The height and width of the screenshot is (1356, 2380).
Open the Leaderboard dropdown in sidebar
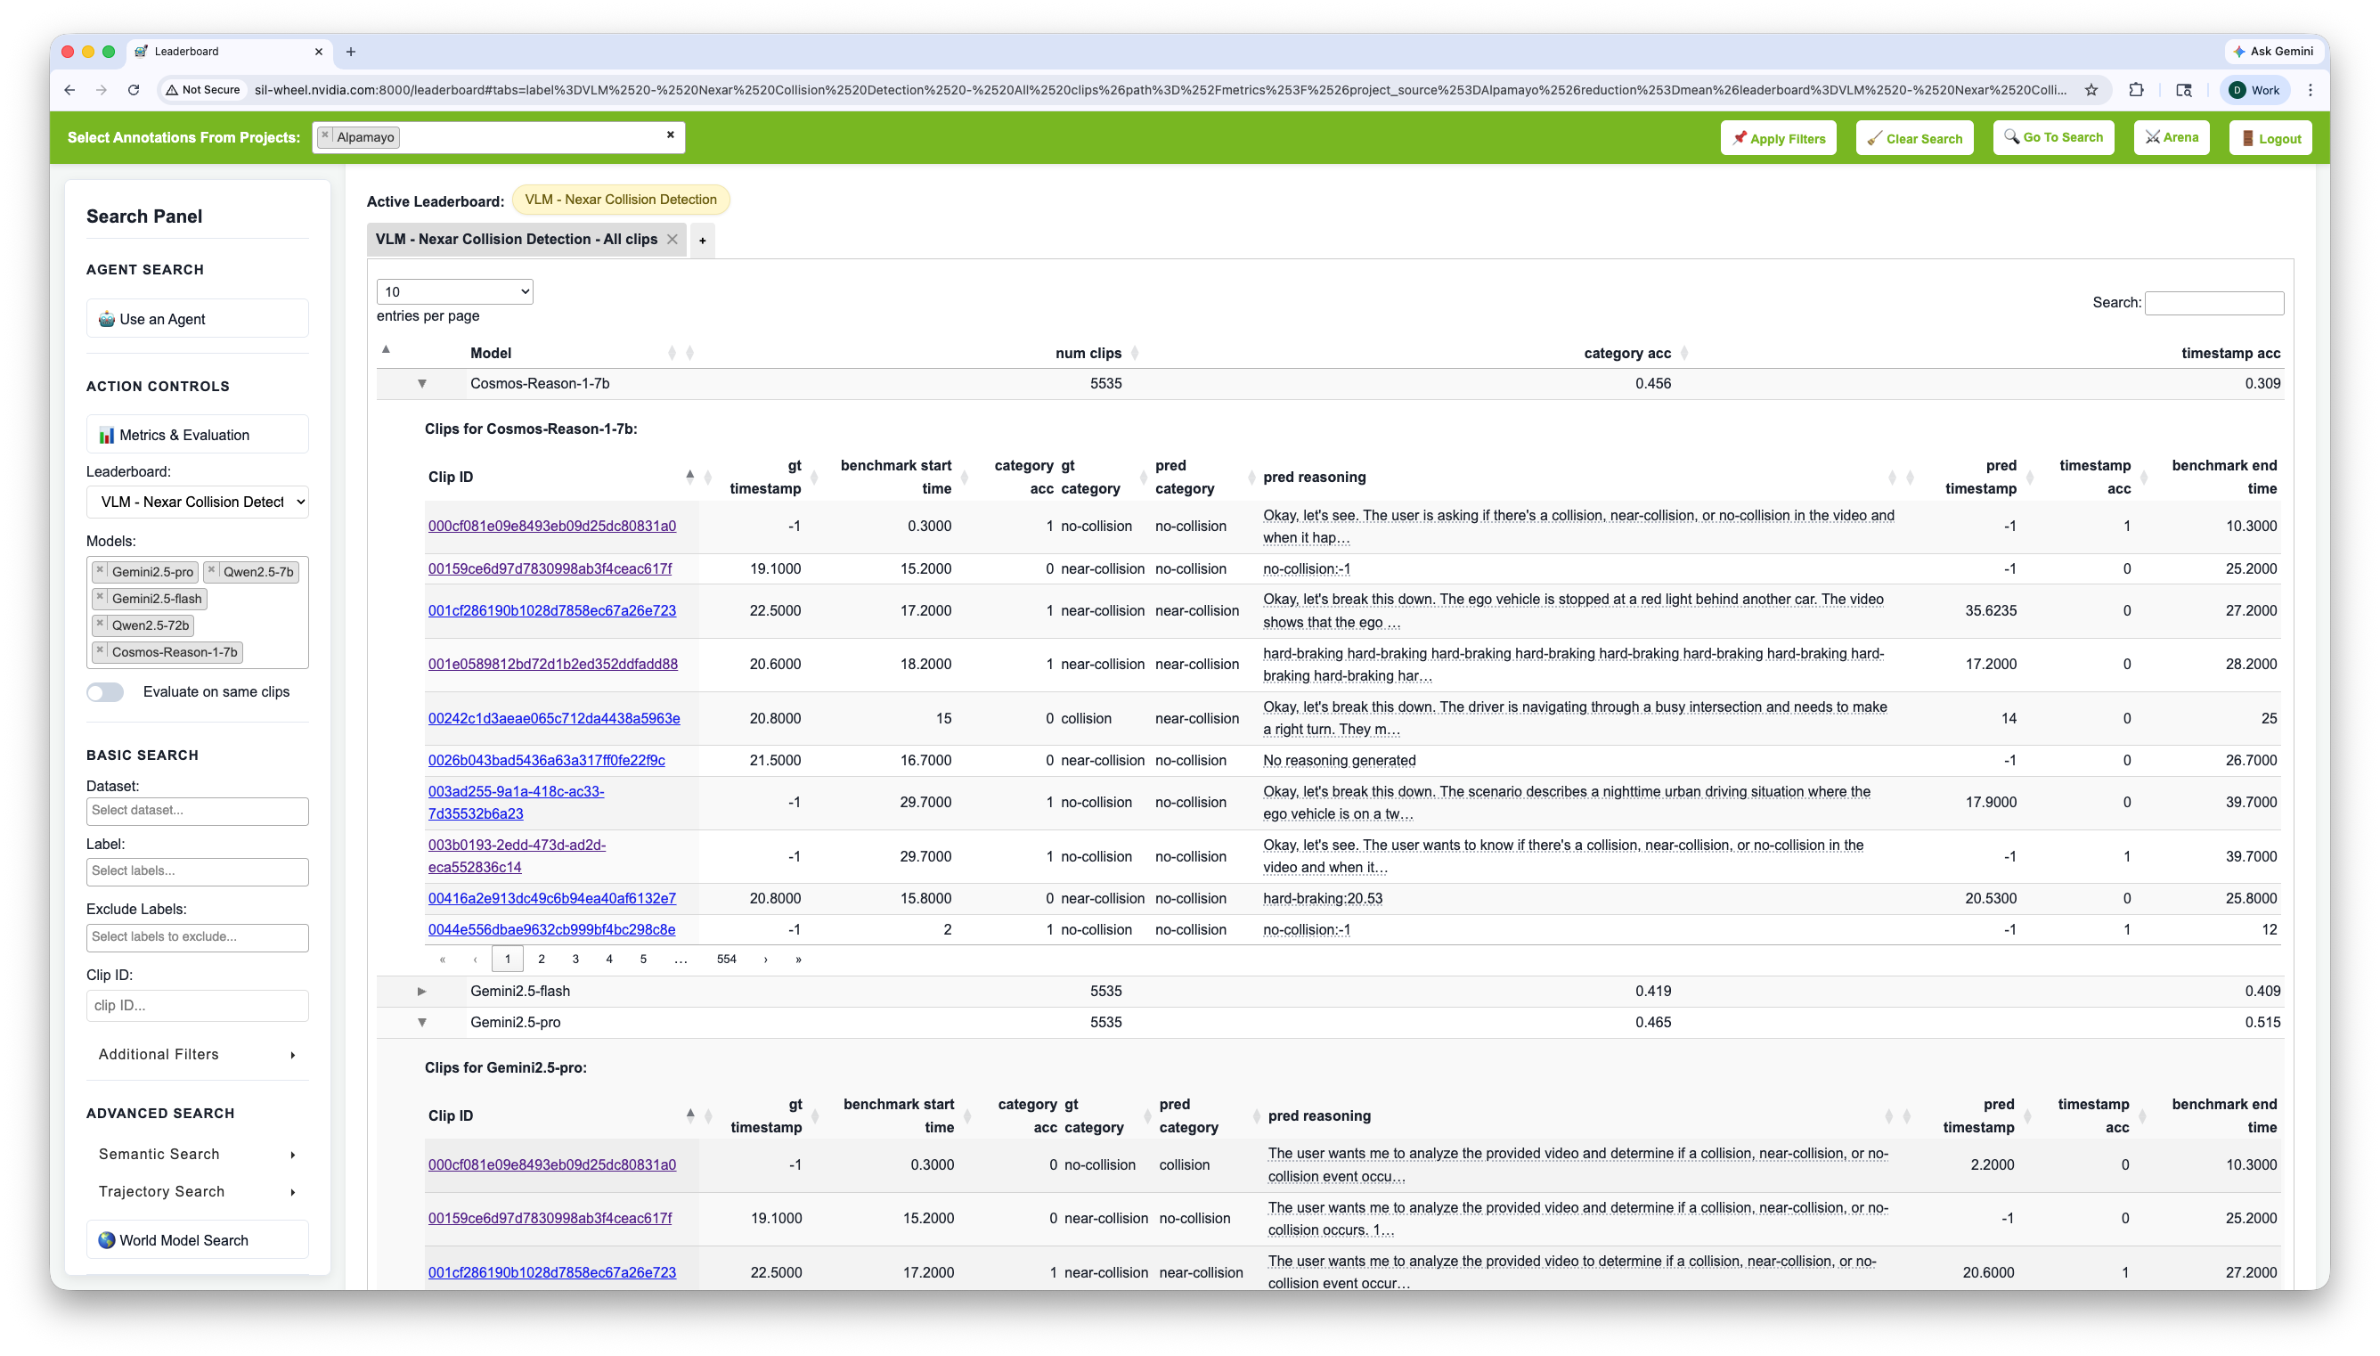click(x=198, y=502)
